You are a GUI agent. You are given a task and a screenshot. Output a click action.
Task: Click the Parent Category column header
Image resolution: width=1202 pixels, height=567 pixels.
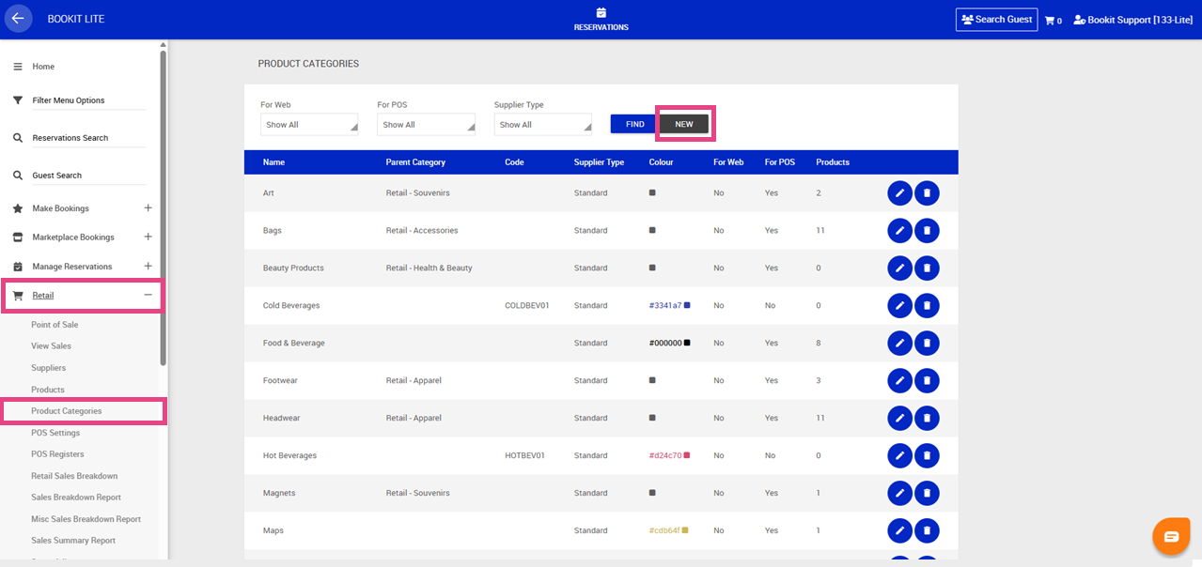pyautogui.click(x=415, y=162)
